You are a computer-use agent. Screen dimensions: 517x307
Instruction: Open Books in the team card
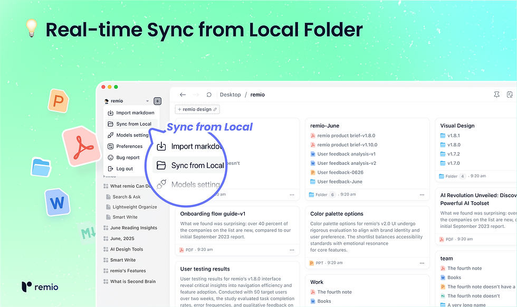point(454,277)
